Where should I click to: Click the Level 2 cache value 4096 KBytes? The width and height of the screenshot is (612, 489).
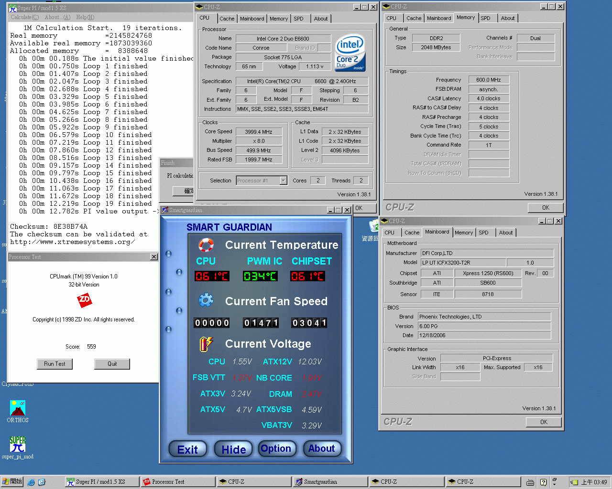pyautogui.click(x=345, y=150)
